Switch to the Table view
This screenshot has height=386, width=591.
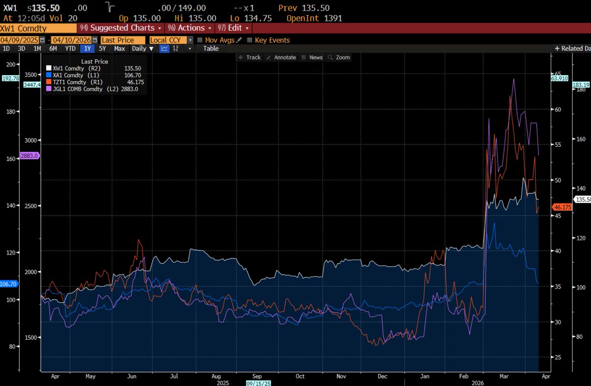pyautogui.click(x=211, y=48)
